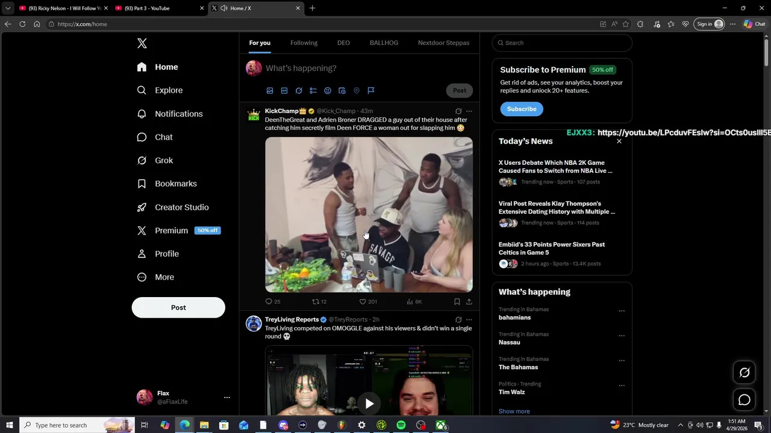
Task: Switch to the BALLHOG tab
Action: click(384, 43)
